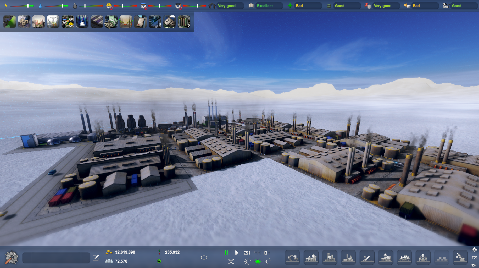Open the bridge structure build menu

coord(423,257)
